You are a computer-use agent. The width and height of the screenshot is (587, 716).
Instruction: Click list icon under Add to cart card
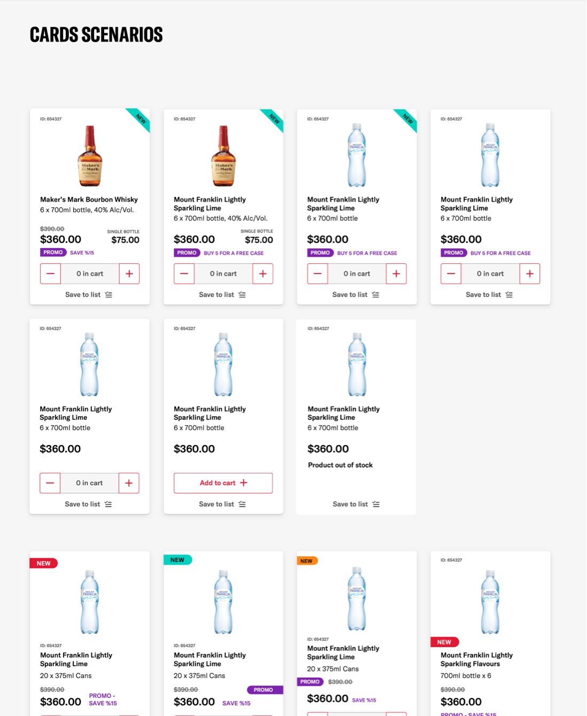tap(242, 504)
